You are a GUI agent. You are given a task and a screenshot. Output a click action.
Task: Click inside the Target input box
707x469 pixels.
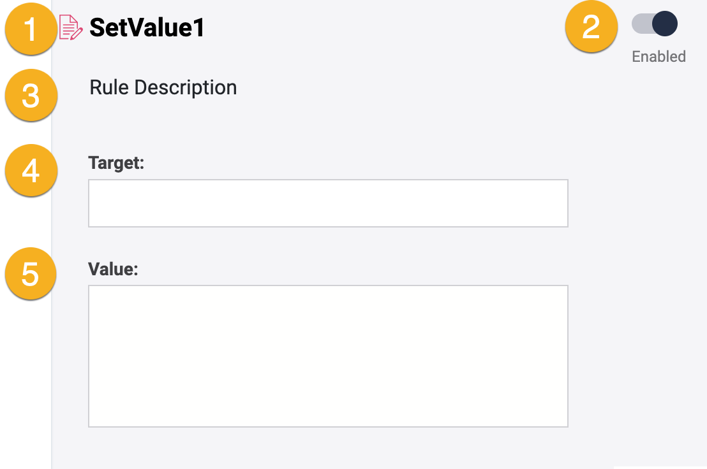[x=327, y=203]
